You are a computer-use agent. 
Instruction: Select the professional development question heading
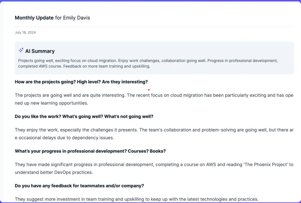coord(90,151)
